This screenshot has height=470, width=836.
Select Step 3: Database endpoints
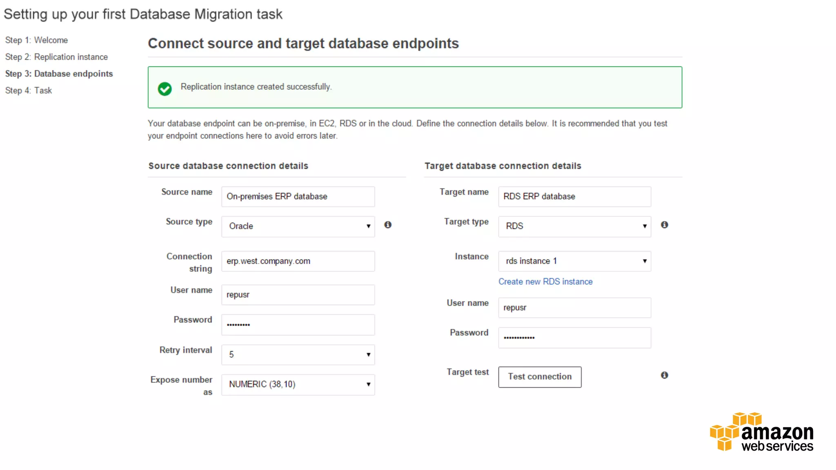point(59,73)
